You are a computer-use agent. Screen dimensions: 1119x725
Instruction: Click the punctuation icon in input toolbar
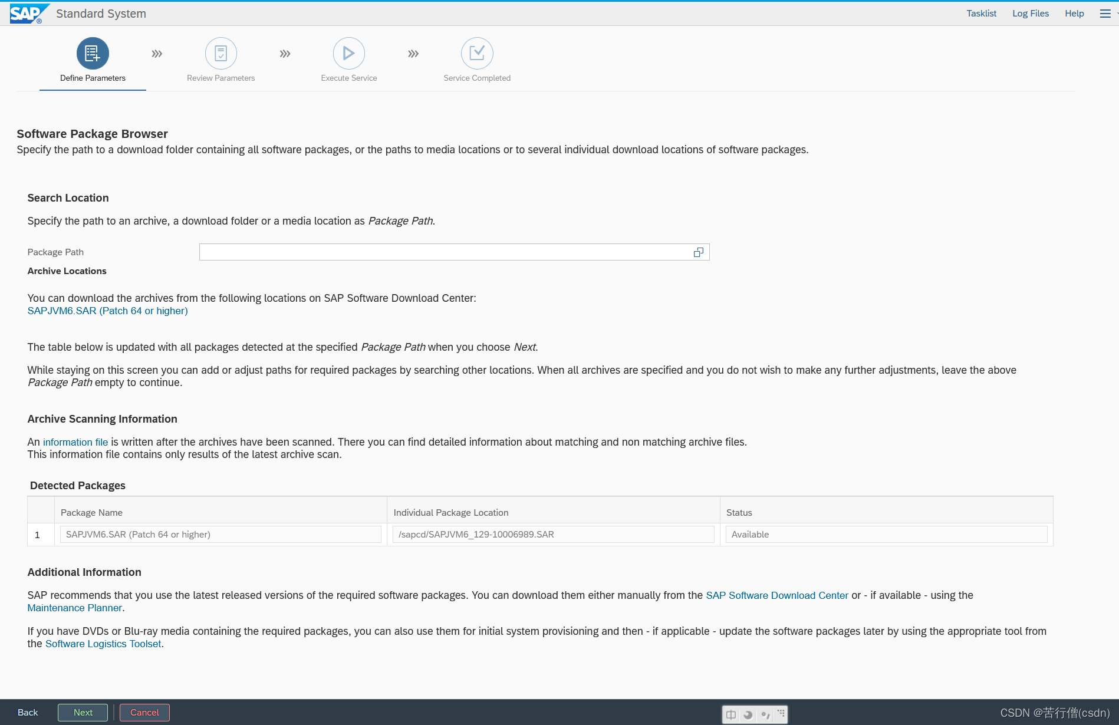(x=765, y=714)
